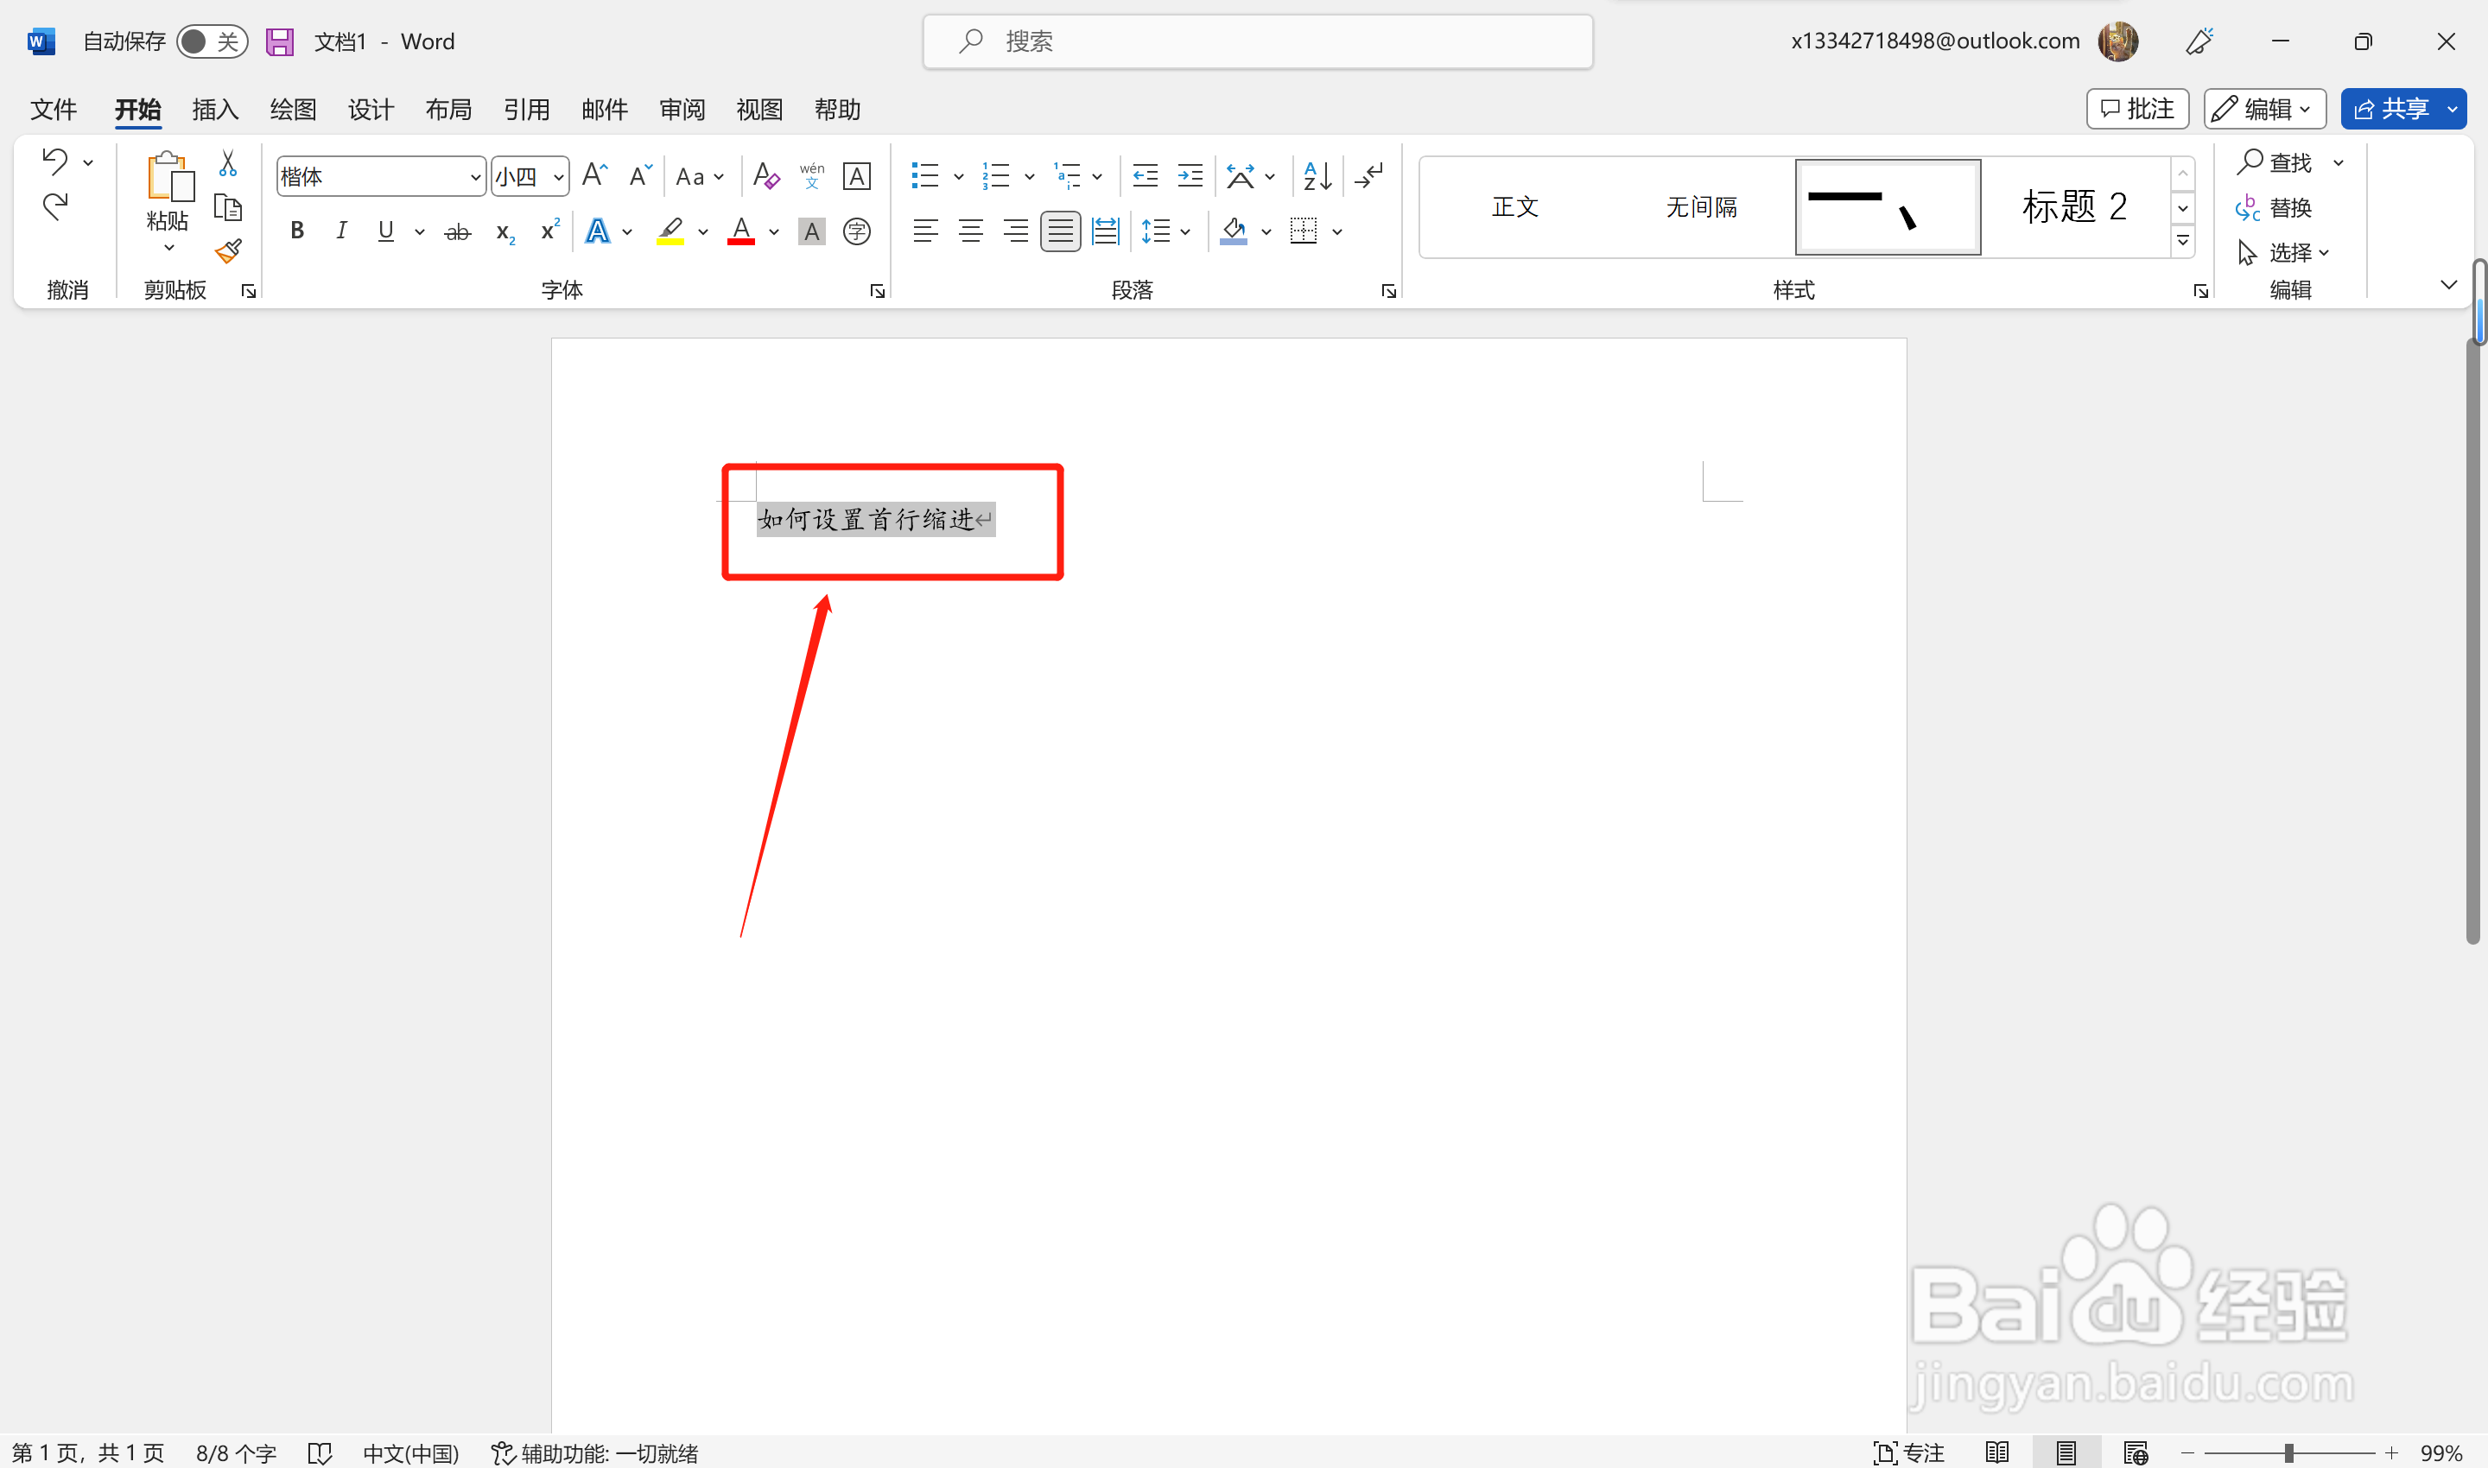This screenshot has width=2488, height=1468.
Task: Switch to Print Layout view
Action: (x=2066, y=1452)
